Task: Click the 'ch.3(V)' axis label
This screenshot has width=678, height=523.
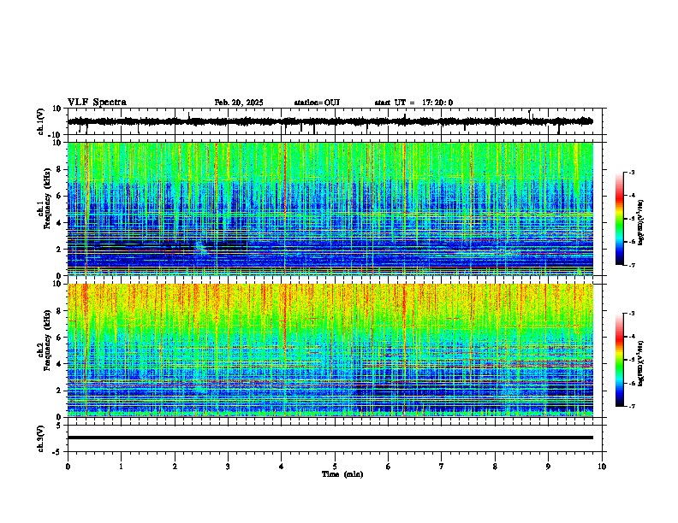Action: (41, 438)
